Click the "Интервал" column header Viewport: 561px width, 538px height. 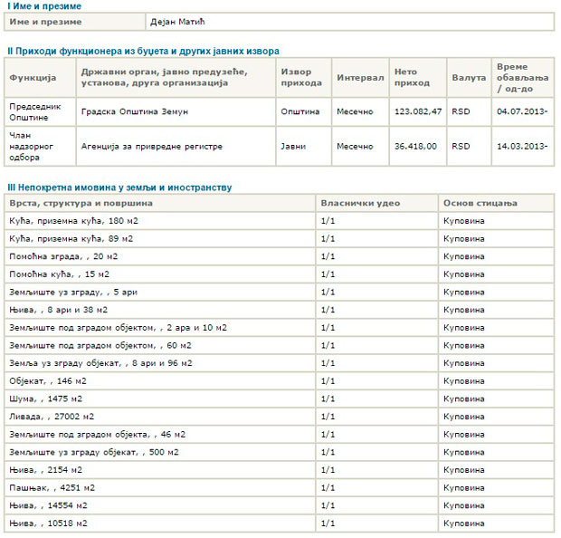(359, 78)
